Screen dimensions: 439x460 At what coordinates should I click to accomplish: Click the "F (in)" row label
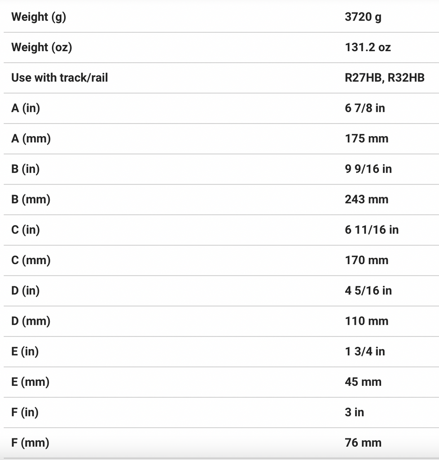click(x=25, y=412)
